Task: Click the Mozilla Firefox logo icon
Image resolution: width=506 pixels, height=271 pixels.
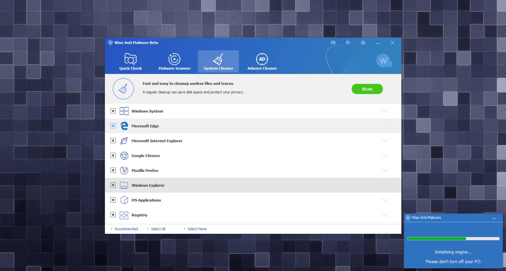Action: [124, 170]
